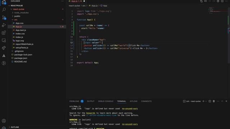230x129 pixels.
Task: Switch to the COMMENTS tab
Action: [146, 101]
